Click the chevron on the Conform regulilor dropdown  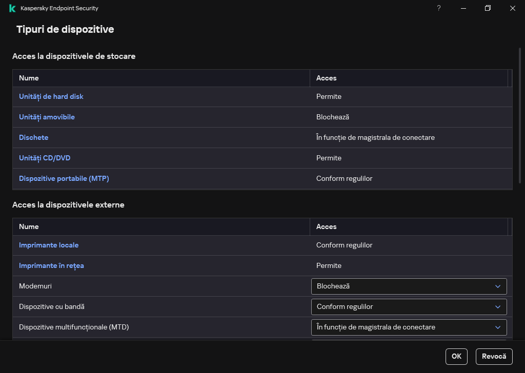click(x=497, y=306)
